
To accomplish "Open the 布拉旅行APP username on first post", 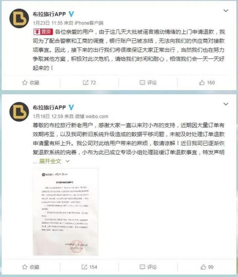I will (x=49, y=14).
